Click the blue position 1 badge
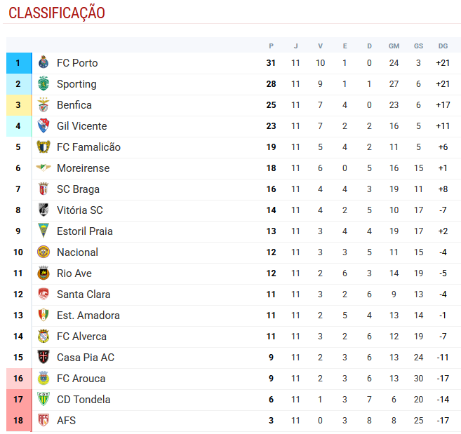This screenshot has width=461, height=434. (x=18, y=63)
